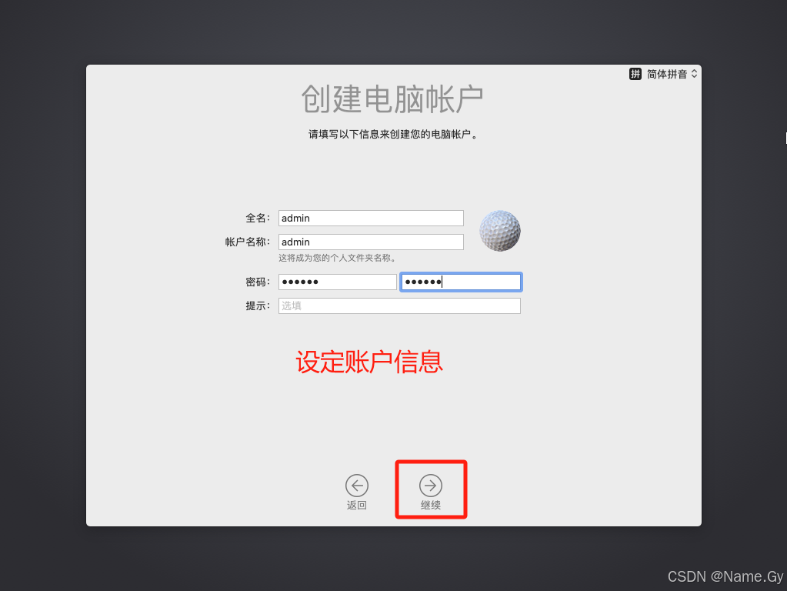Click the red 设定账户信息 annotation text

click(369, 362)
